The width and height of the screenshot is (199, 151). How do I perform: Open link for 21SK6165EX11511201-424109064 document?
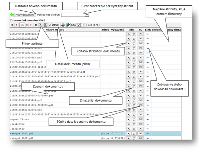coord(148,81)
